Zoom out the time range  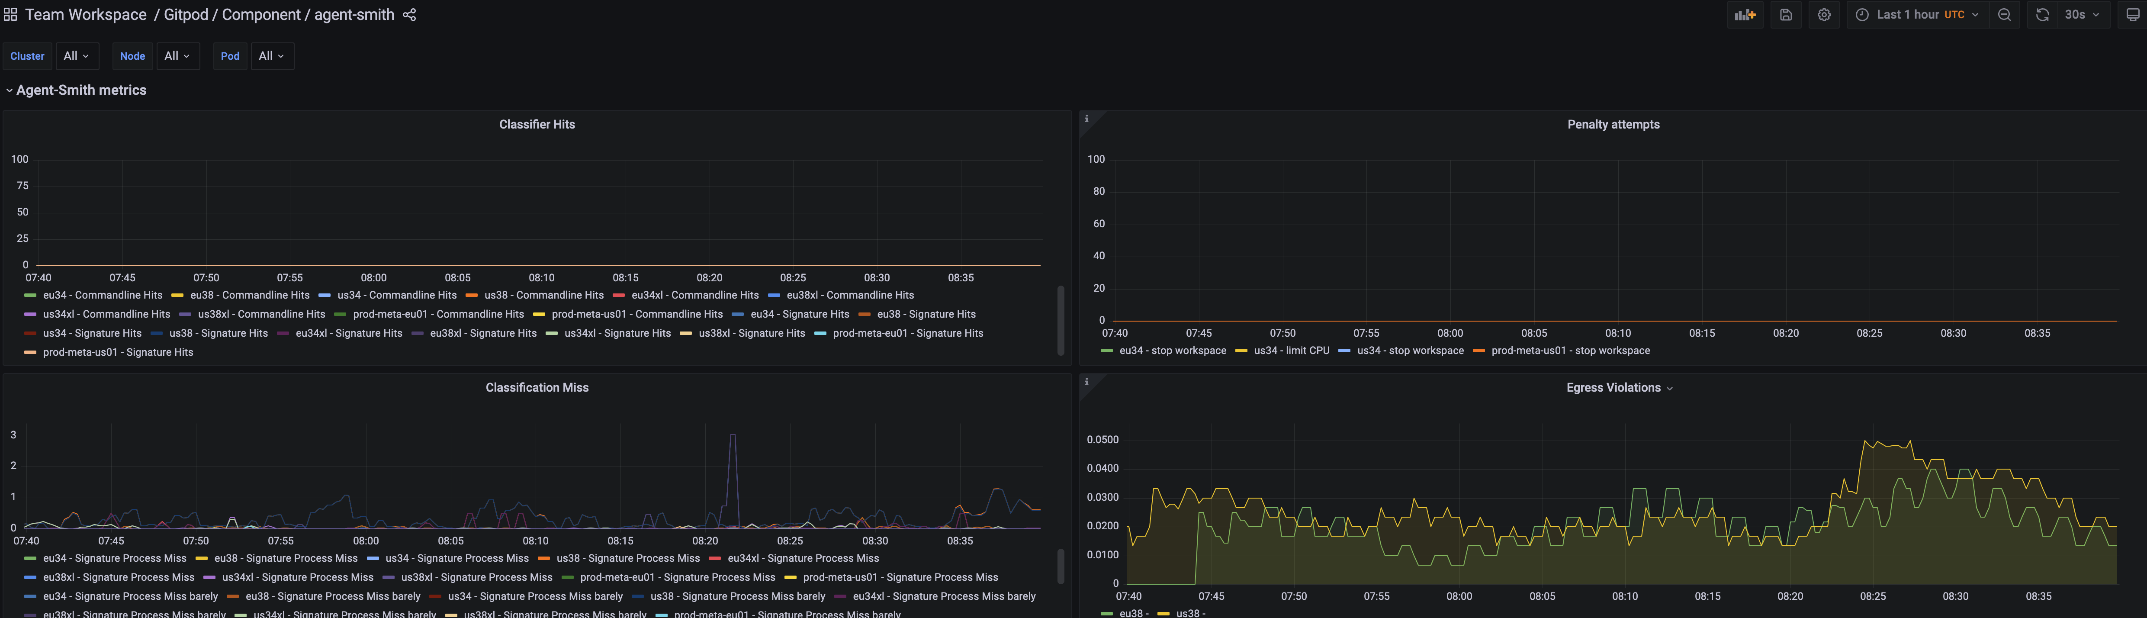(x=2005, y=14)
